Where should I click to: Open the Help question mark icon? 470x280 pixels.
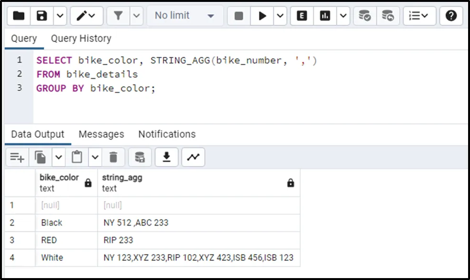pyautogui.click(x=451, y=16)
